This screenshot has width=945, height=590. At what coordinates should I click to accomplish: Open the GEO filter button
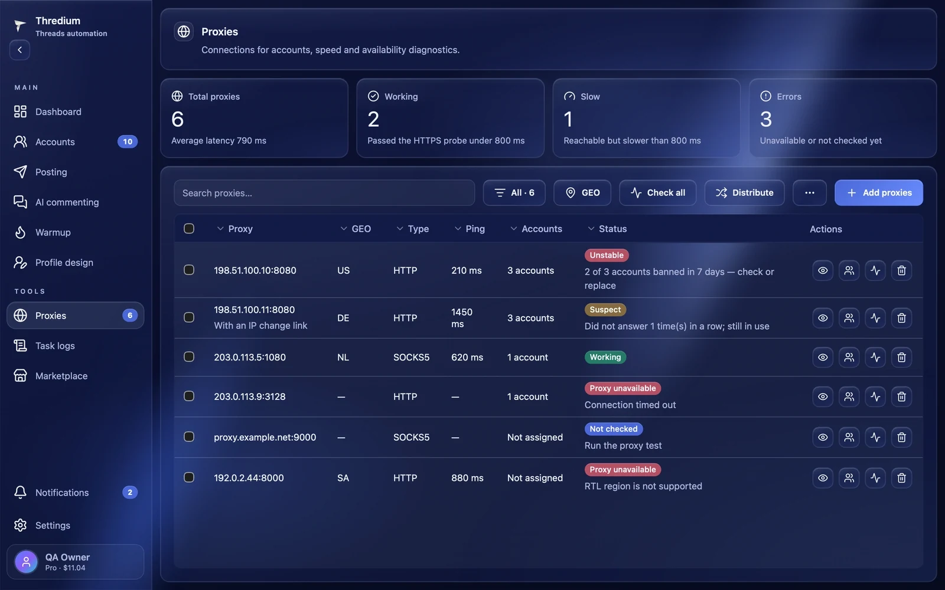[582, 193]
